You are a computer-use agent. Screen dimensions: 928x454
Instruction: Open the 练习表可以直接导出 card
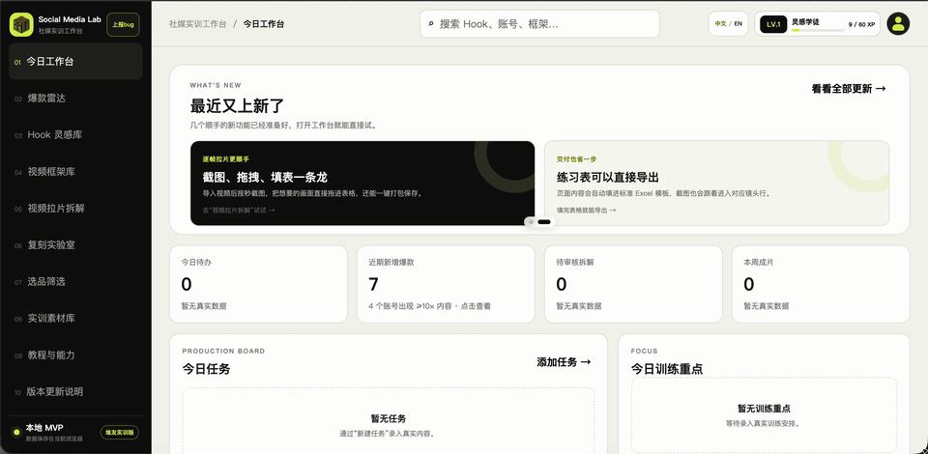716,184
